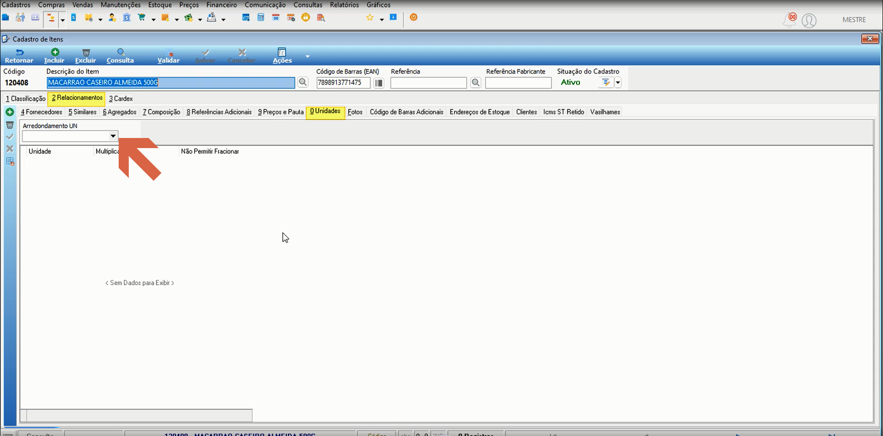Click barcode icon next to EAN field
Viewport: 883px width, 436px height.
(x=378, y=83)
